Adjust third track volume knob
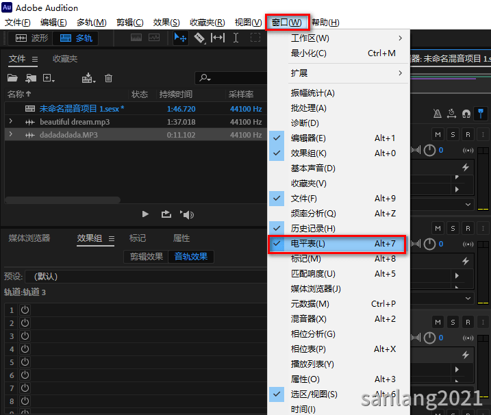Image resolution: width=491 pixels, height=415 pixels. [429, 338]
